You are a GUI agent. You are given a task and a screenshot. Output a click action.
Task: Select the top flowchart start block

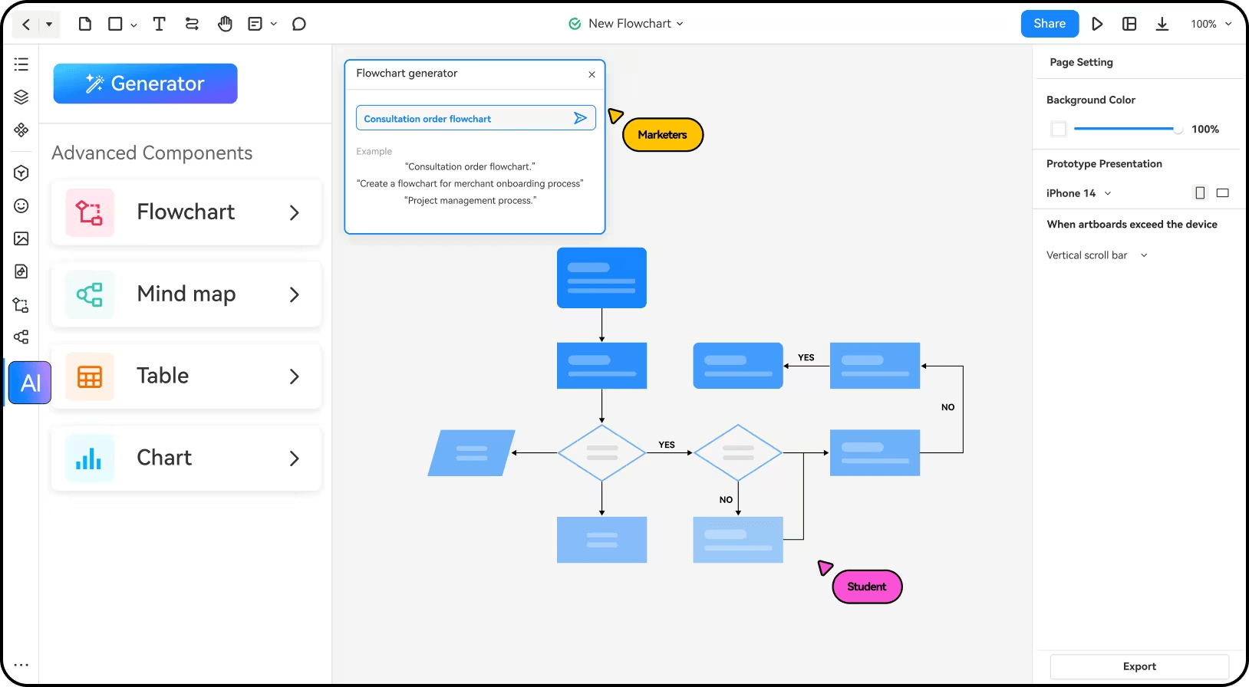(601, 278)
